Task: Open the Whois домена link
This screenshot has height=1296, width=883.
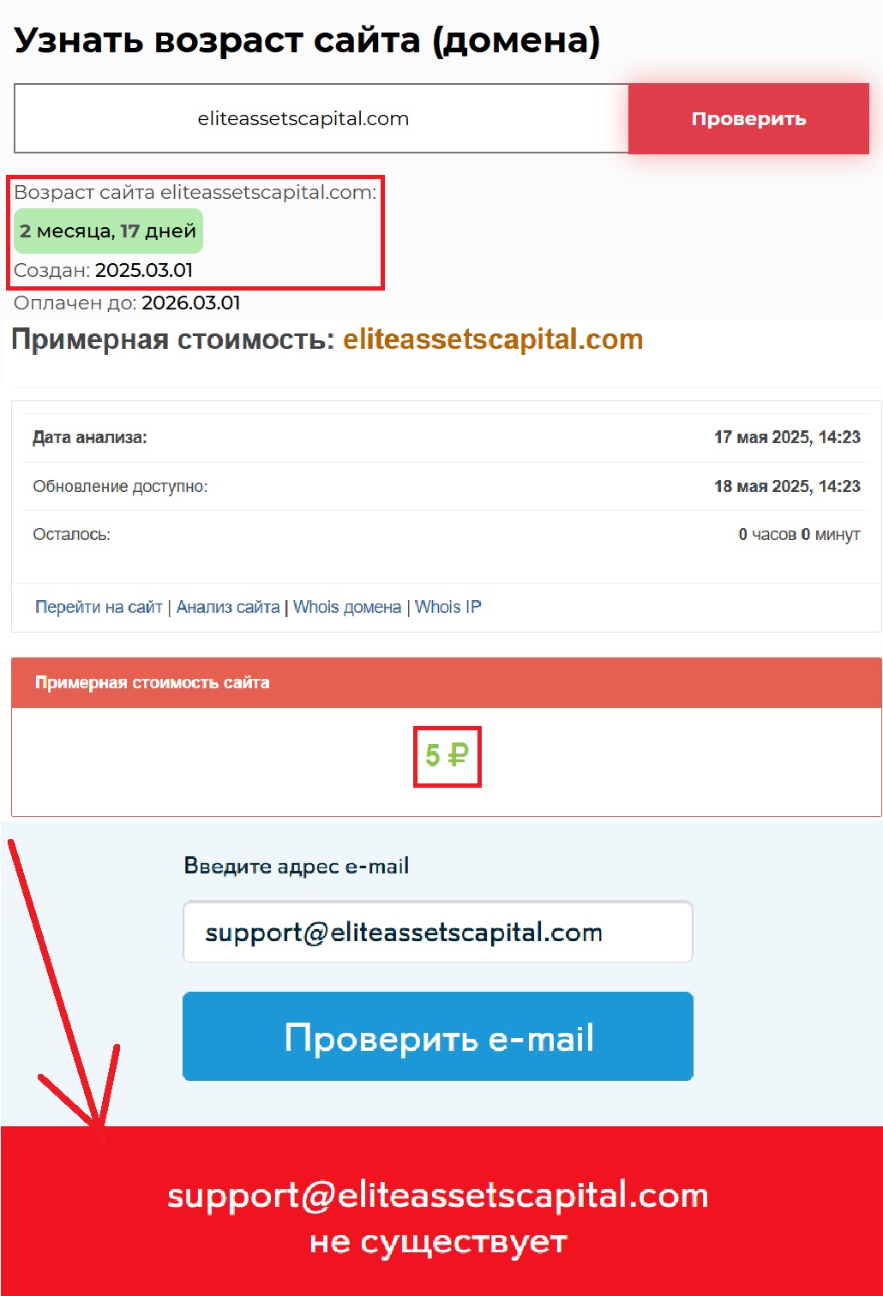Action: tap(347, 607)
